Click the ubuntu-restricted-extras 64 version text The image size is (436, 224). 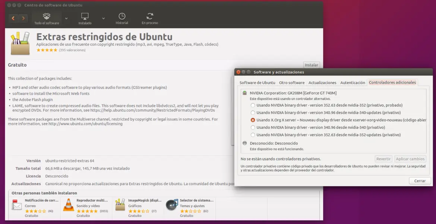coord(70,161)
